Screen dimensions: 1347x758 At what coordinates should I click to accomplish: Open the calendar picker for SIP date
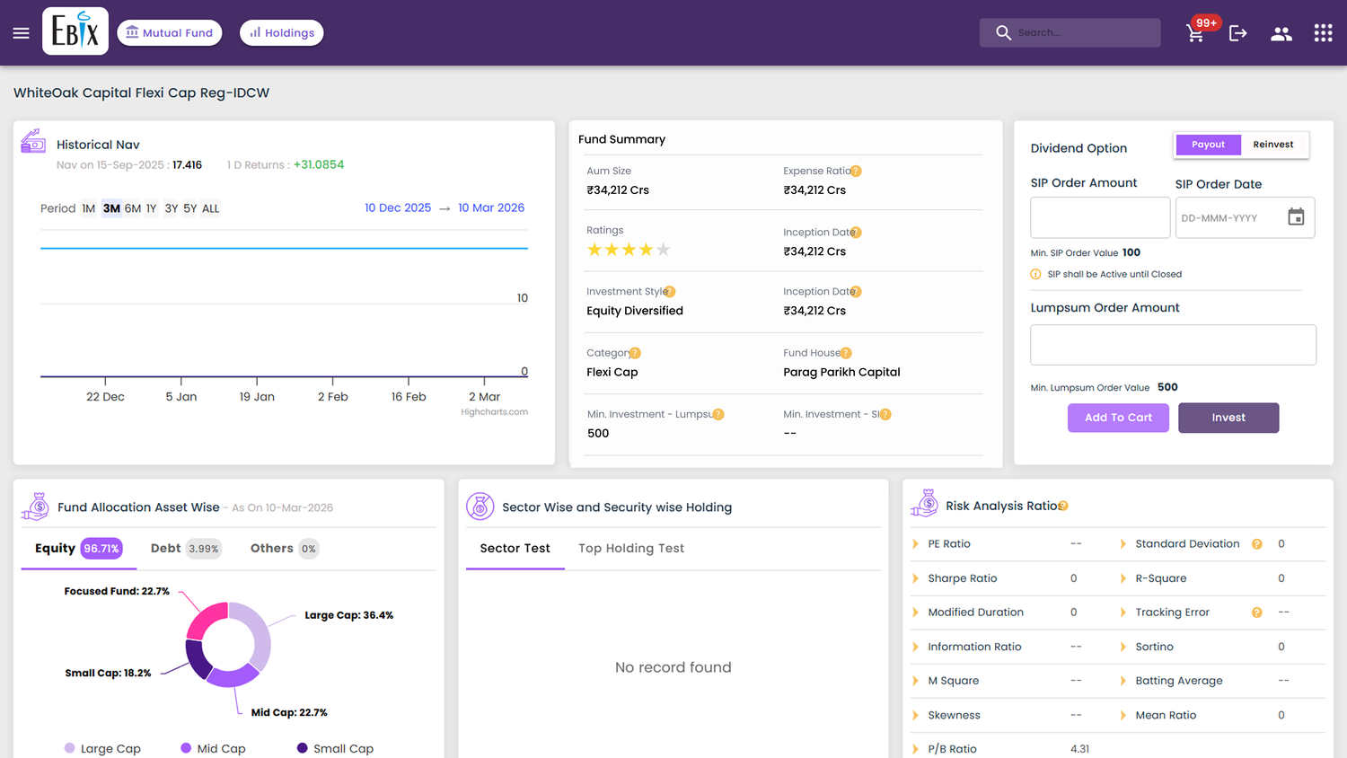[1296, 217]
